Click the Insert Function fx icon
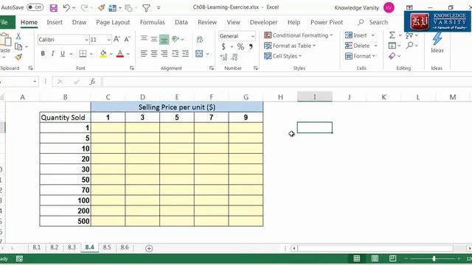This screenshot has height=265, width=472. point(93,82)
